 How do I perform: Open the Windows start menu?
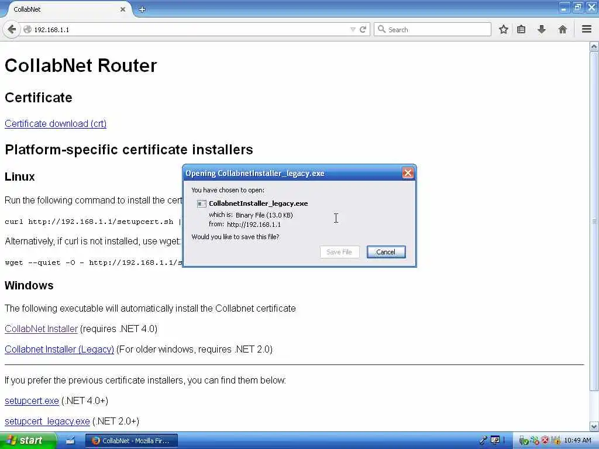coord(28,441)
